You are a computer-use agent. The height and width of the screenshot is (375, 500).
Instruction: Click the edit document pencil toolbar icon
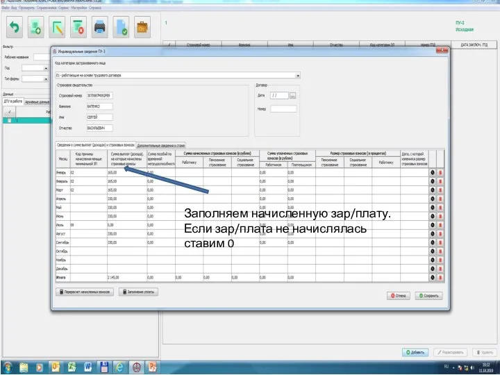pos(57,27)
